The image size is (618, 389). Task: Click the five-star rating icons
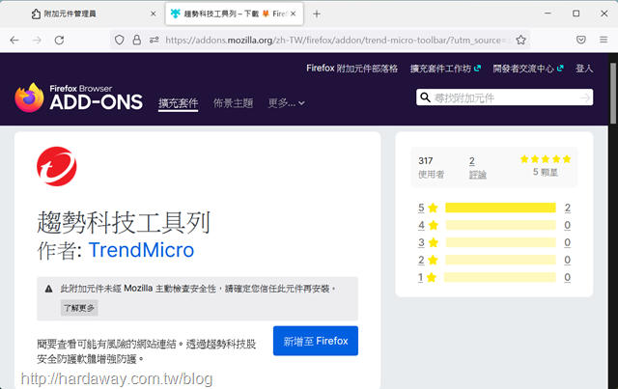(x=546, y=159)
